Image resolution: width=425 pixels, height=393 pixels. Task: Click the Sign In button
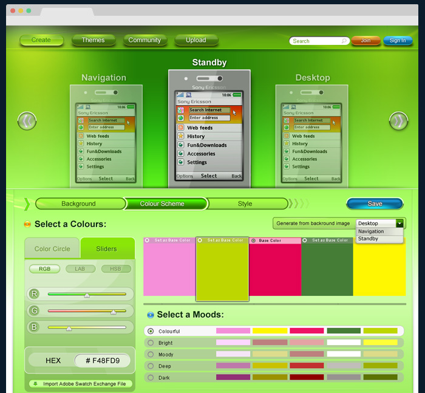click(398, 41)
